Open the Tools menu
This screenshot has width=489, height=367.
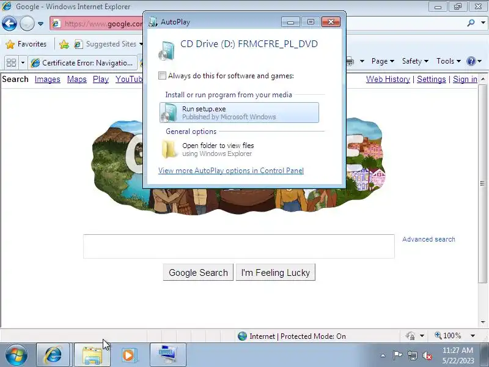[449, 61]
